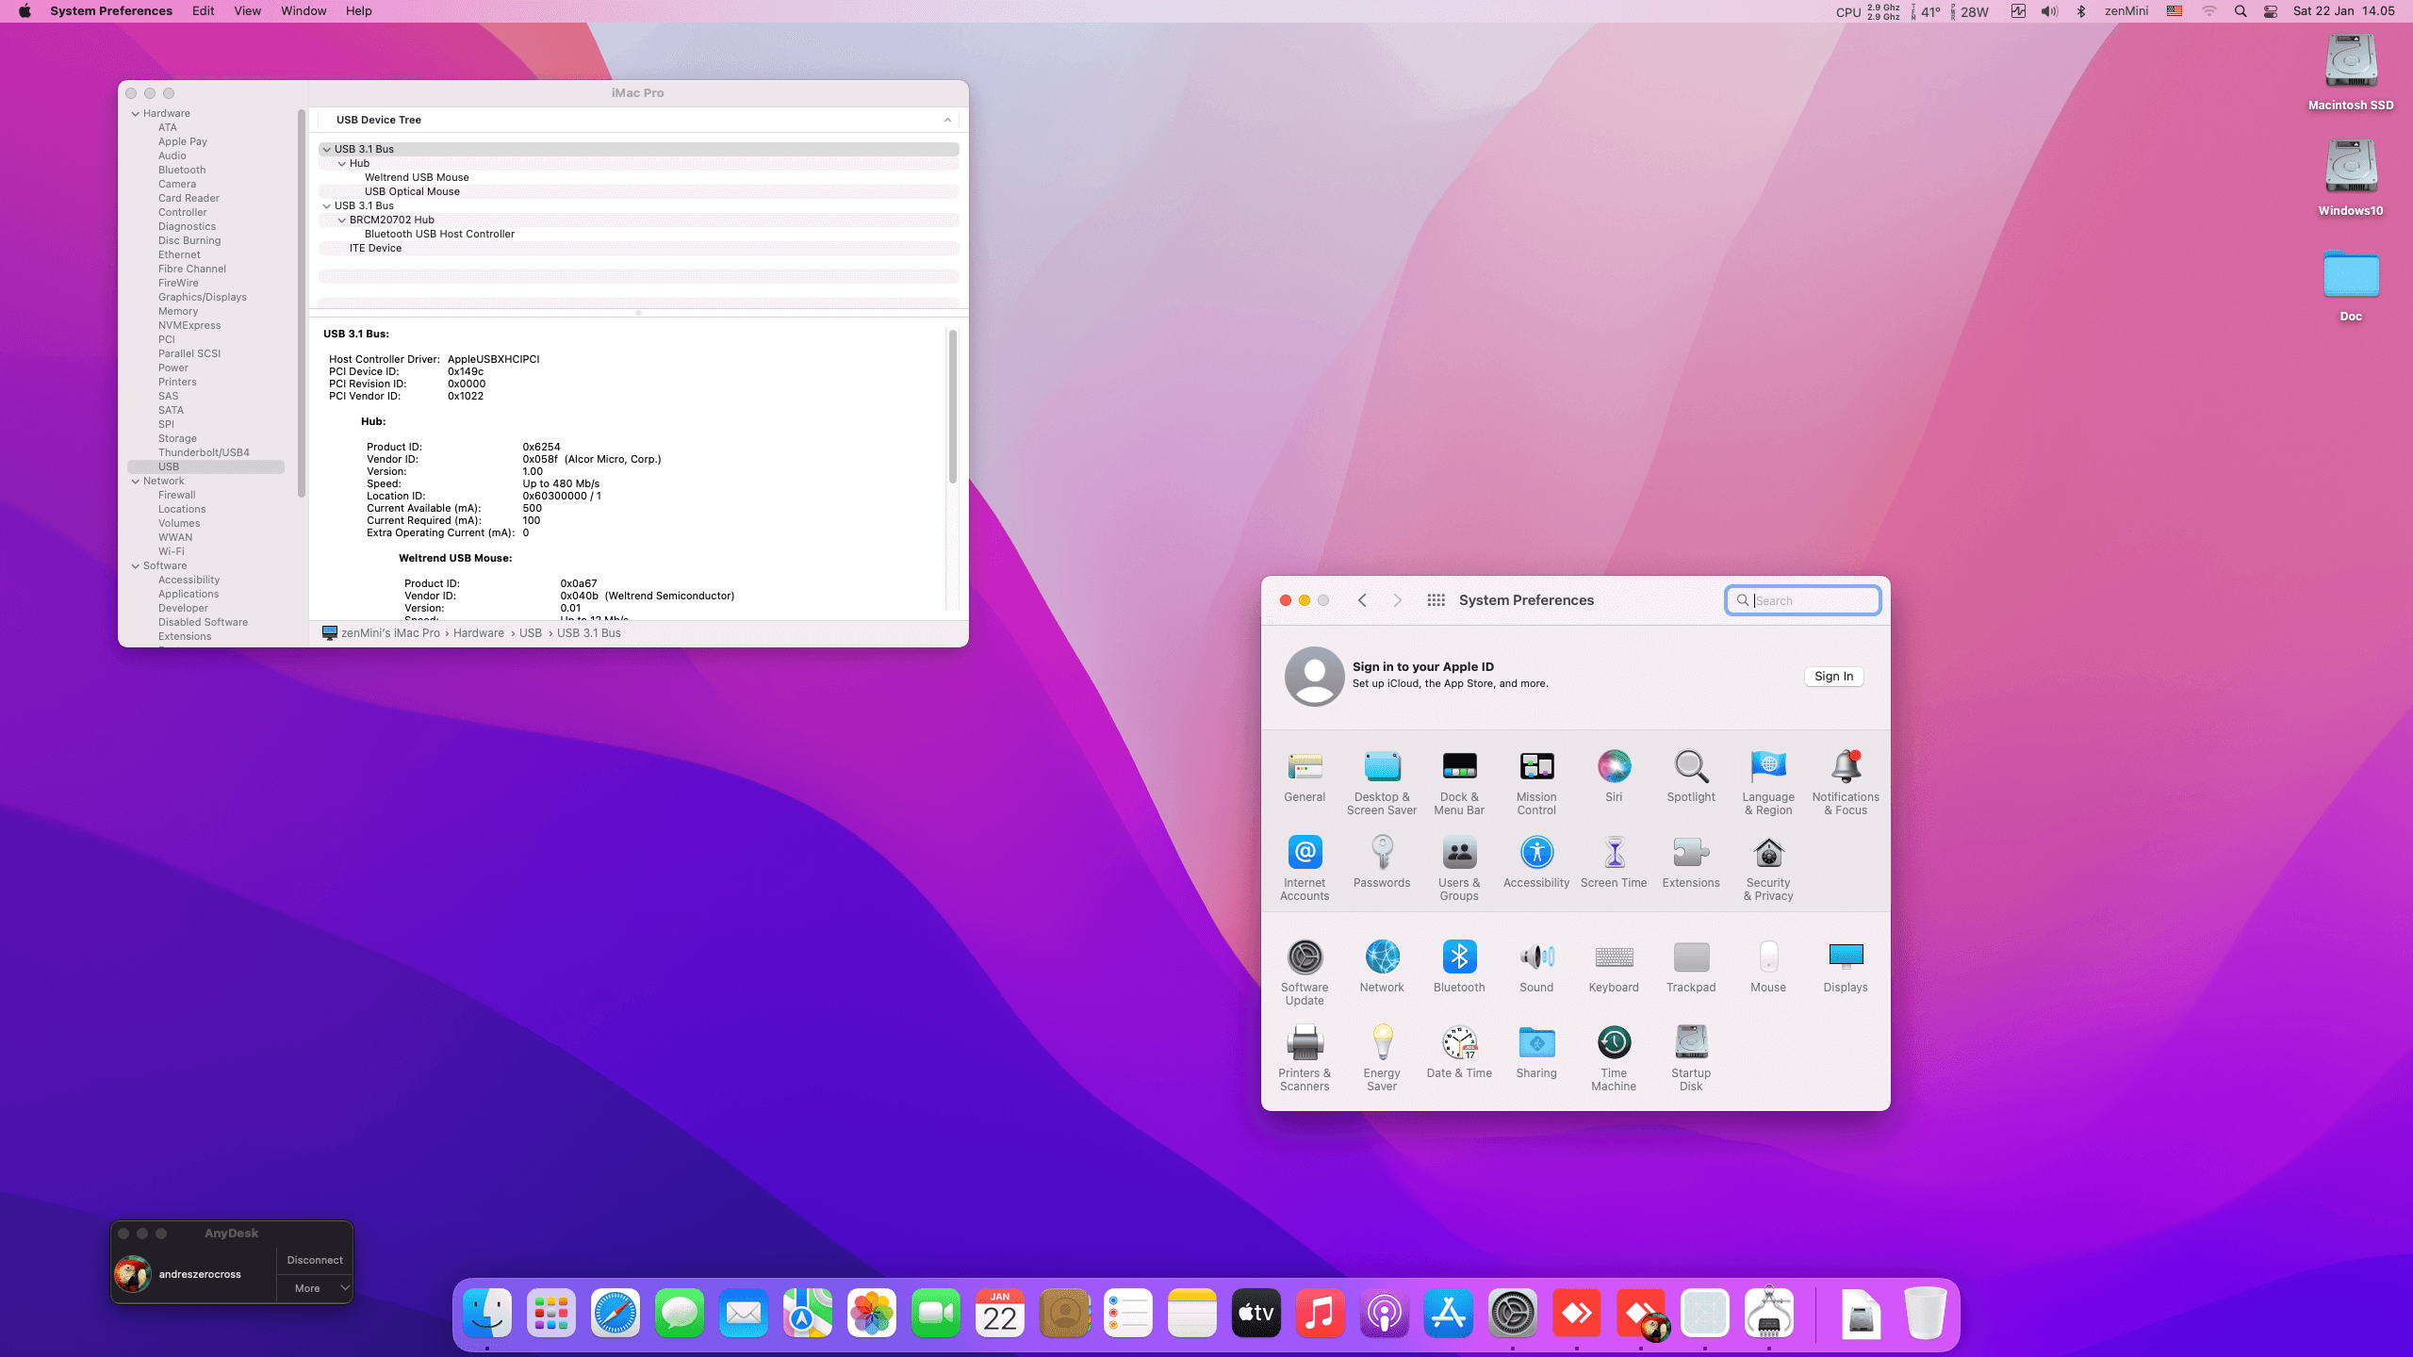Open Mission Control preferences
The width and height of the screenshot is (2413, 1357).
coord(1536,782)
